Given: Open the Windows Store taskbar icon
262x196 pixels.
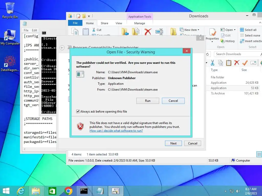Looking at the screenshot, I should click(x=52, y=191).
